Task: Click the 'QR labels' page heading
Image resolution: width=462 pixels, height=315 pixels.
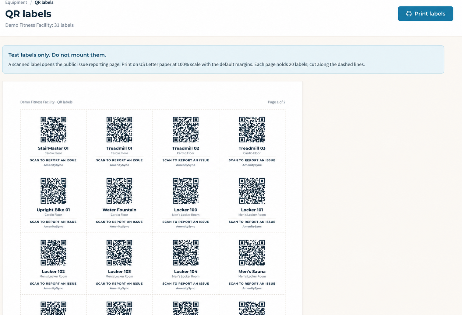Action: pos(28,14)
